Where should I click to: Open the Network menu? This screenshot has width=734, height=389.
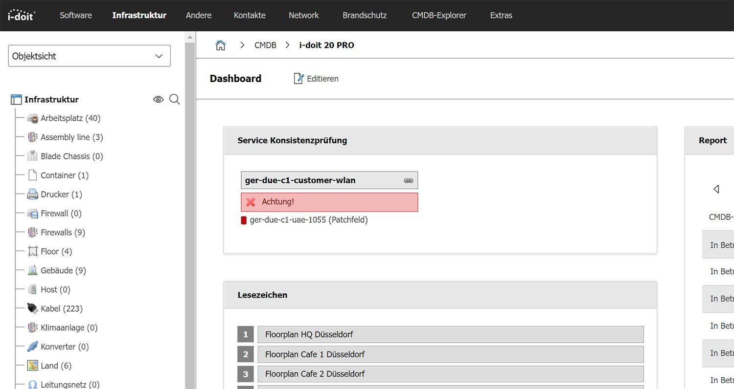[304, 15]
